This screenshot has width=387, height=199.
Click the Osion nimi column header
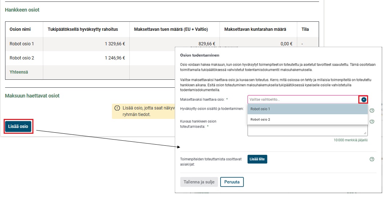coord(20,29)
